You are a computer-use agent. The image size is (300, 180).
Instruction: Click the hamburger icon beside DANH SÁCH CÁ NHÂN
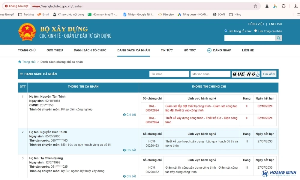click(x=21, y=74)
